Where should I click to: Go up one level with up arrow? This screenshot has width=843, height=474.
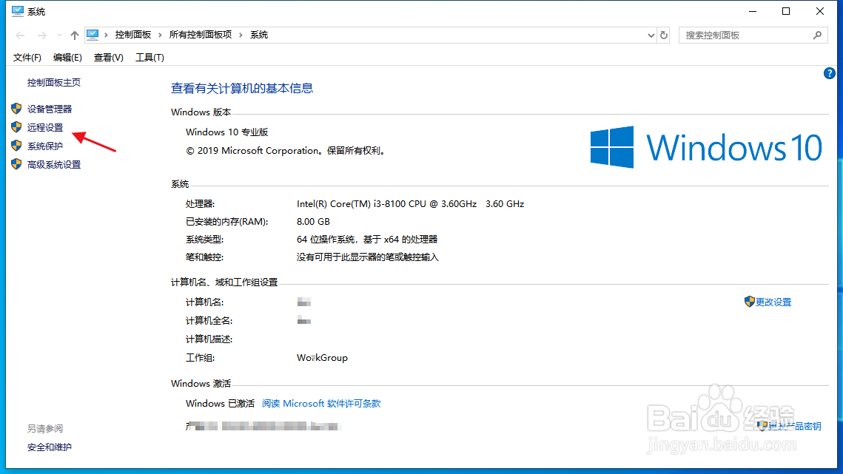(x=74, y=35)
